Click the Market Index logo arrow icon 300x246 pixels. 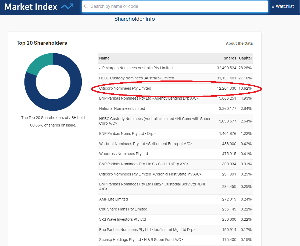[67, 6]
